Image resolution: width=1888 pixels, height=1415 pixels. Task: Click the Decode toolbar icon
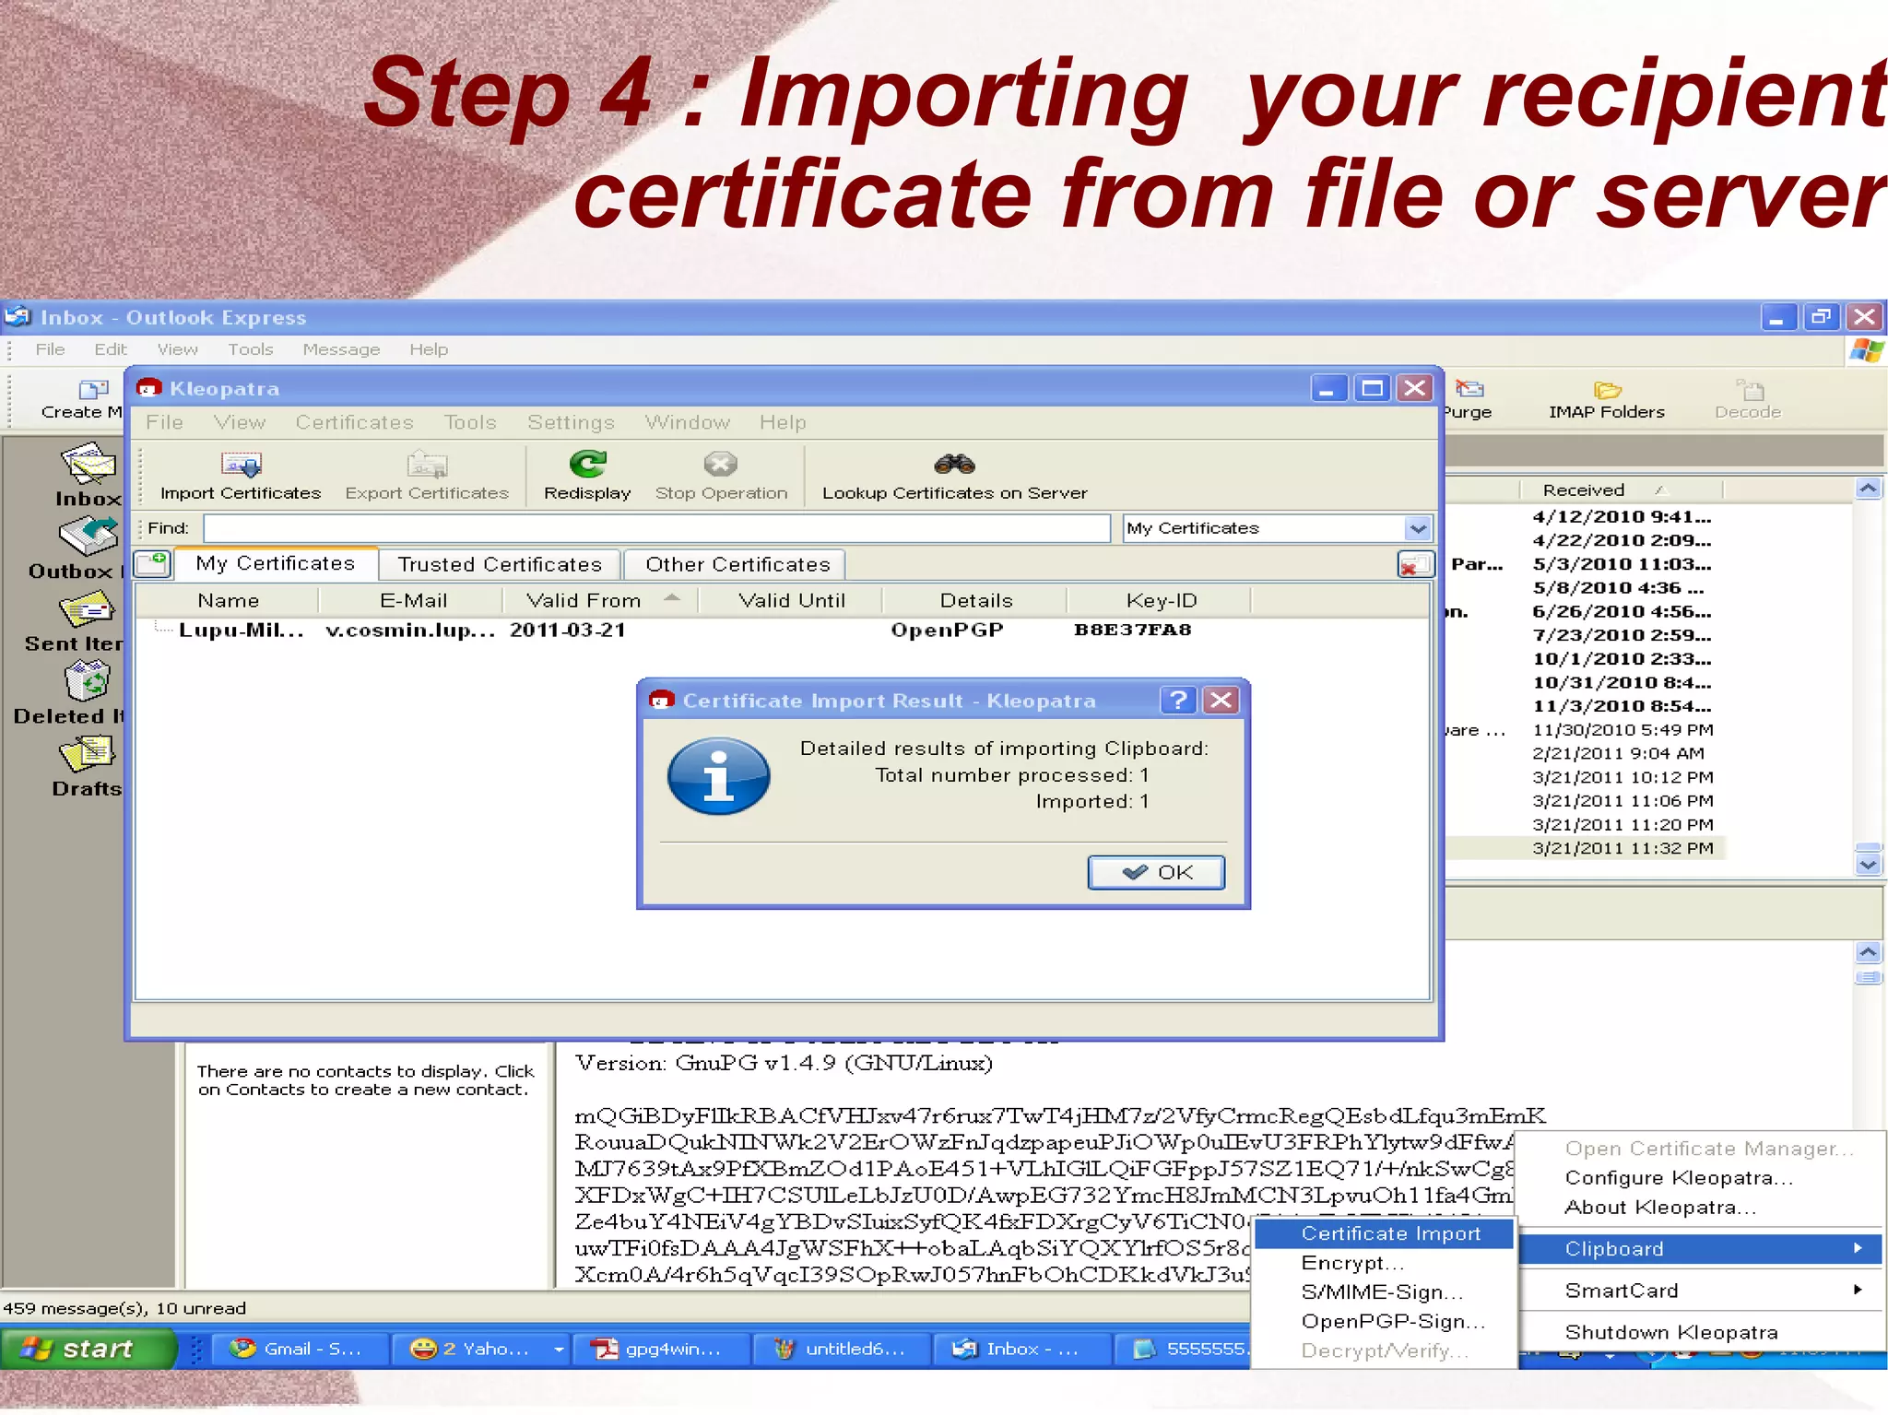pyautogui.click(x=1748, y=399)
